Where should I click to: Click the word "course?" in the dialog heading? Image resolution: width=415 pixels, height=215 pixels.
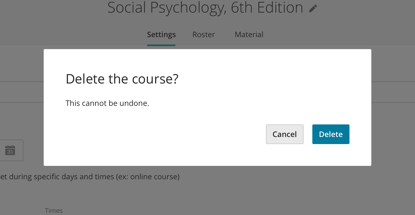coord(155,79)
